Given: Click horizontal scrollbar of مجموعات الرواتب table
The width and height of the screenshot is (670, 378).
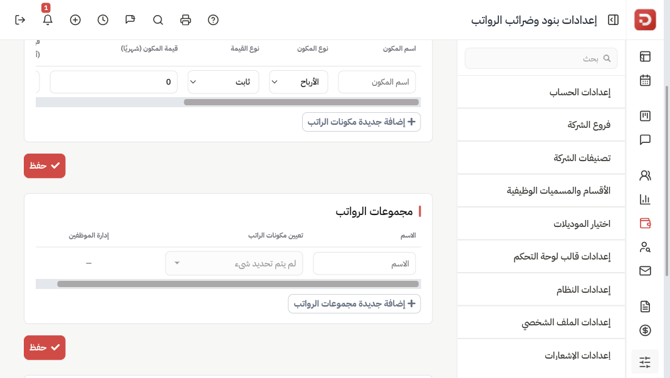Looking at the screenshot, I should click(238, 284).
